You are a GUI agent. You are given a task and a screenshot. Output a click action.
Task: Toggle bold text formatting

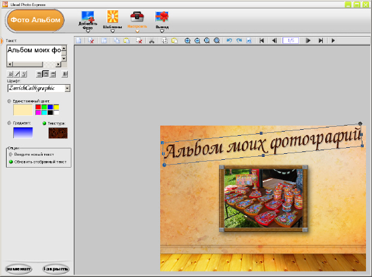coord(10,74)
